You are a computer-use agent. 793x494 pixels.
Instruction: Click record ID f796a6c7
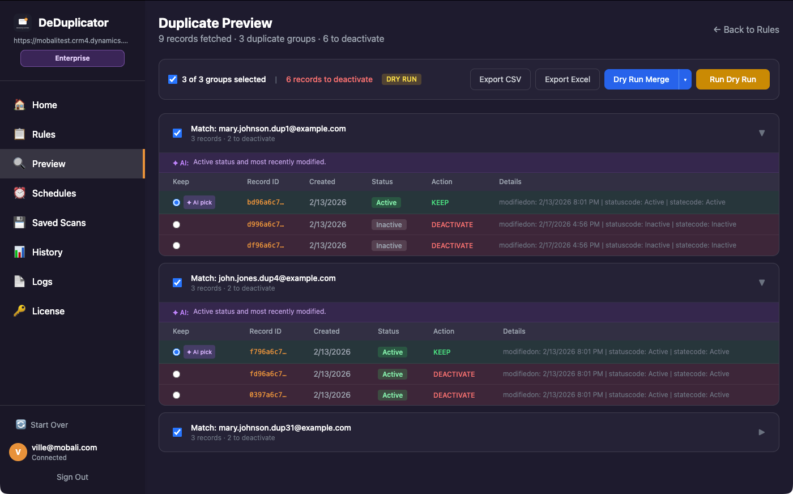(x=268, y=352)
